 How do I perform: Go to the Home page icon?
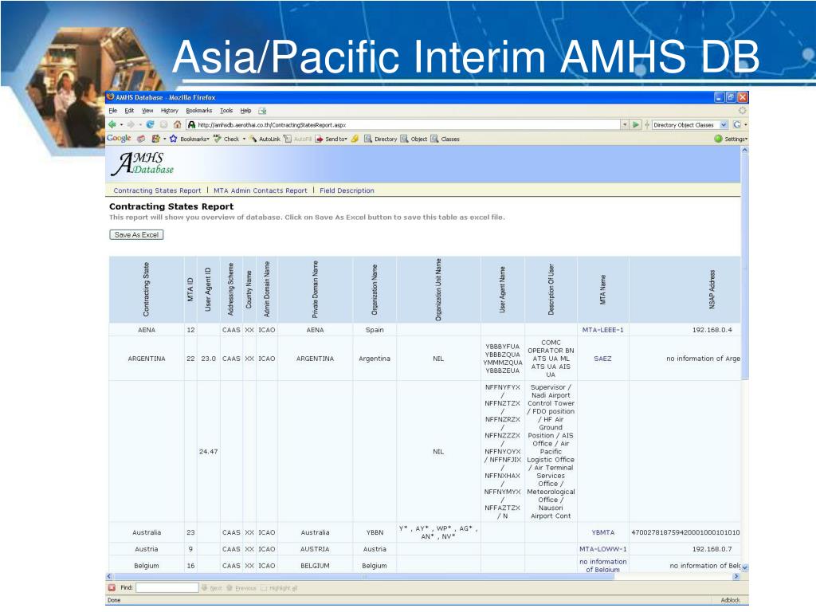(x=177, y=125)
